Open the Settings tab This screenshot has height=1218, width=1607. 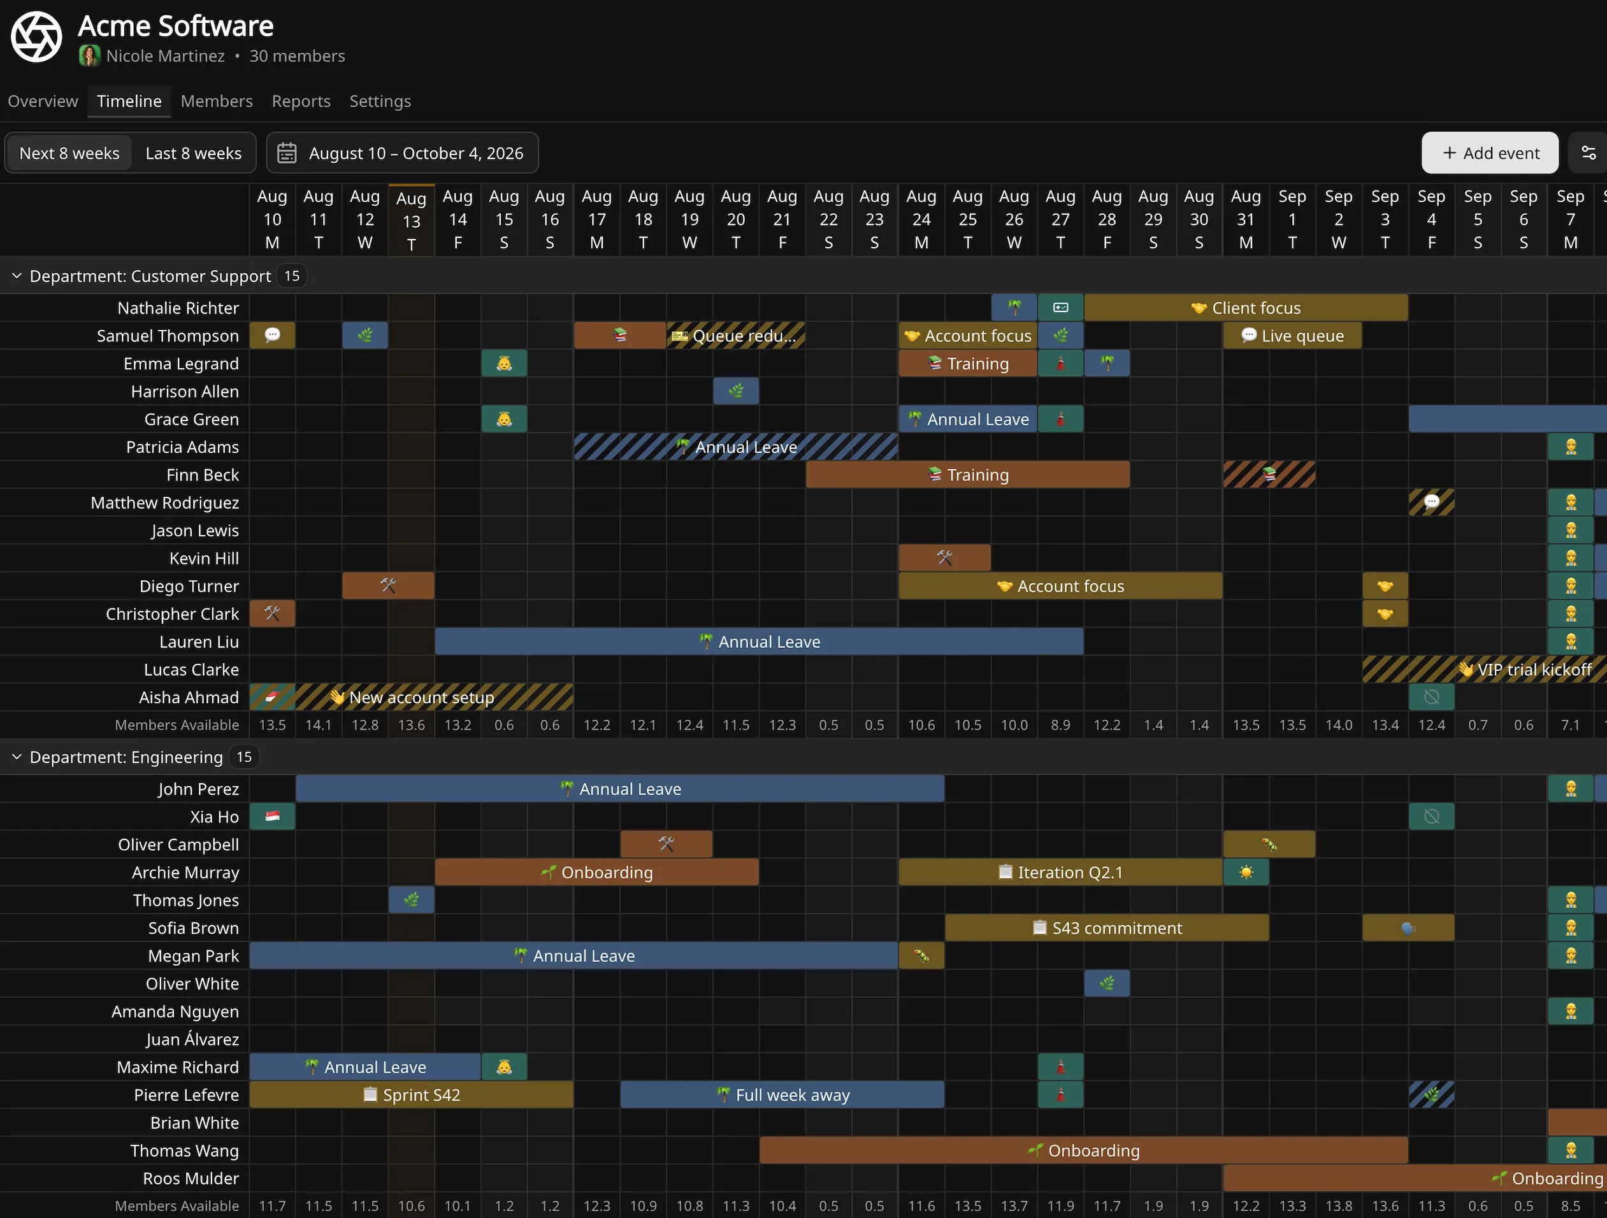[x=380, y=101]
